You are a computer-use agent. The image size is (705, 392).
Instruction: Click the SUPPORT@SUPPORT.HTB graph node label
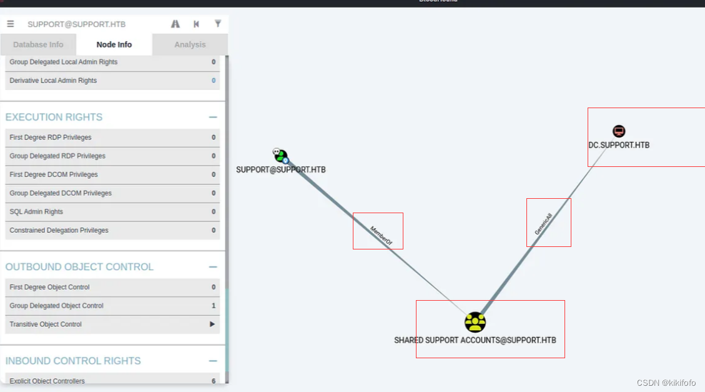pos(280,169)
